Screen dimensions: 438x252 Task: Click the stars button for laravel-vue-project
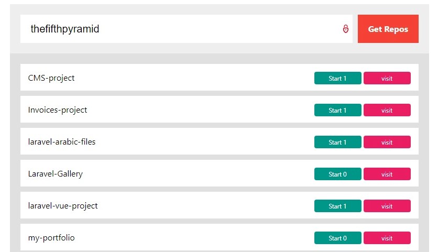337,206
